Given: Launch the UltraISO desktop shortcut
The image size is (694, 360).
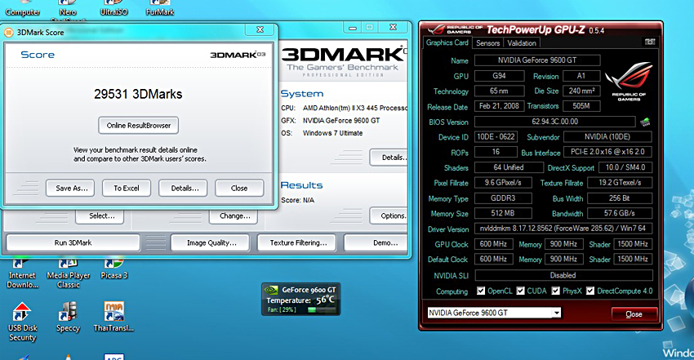Looking at the screenshot, I should click(x=113, y=9).
